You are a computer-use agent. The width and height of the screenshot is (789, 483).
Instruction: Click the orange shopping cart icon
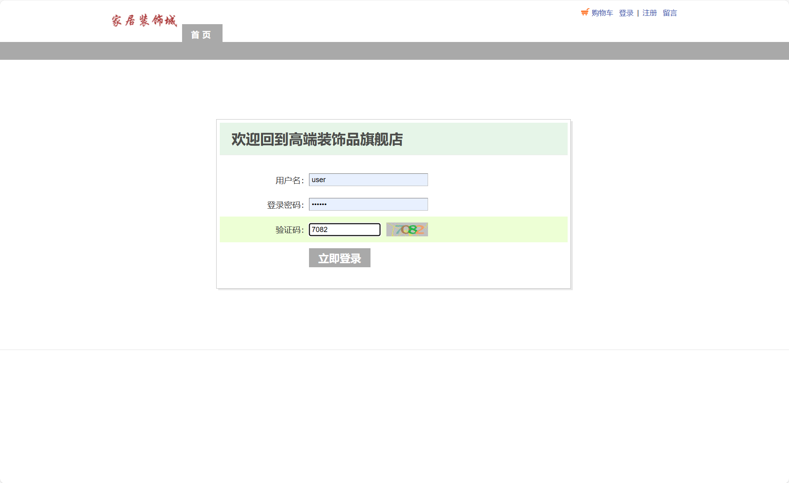tap(585, 12)
